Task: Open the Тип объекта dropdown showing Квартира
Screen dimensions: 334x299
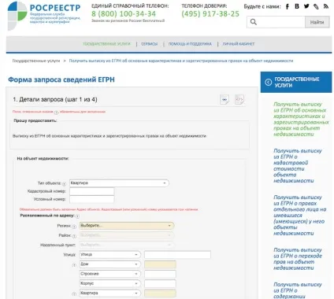Action: point(119,183)
